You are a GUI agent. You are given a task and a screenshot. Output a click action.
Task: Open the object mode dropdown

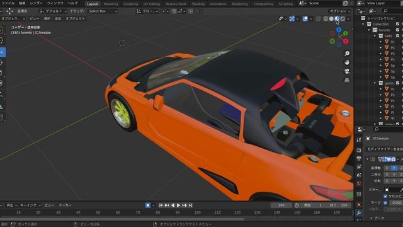[13, 19]
